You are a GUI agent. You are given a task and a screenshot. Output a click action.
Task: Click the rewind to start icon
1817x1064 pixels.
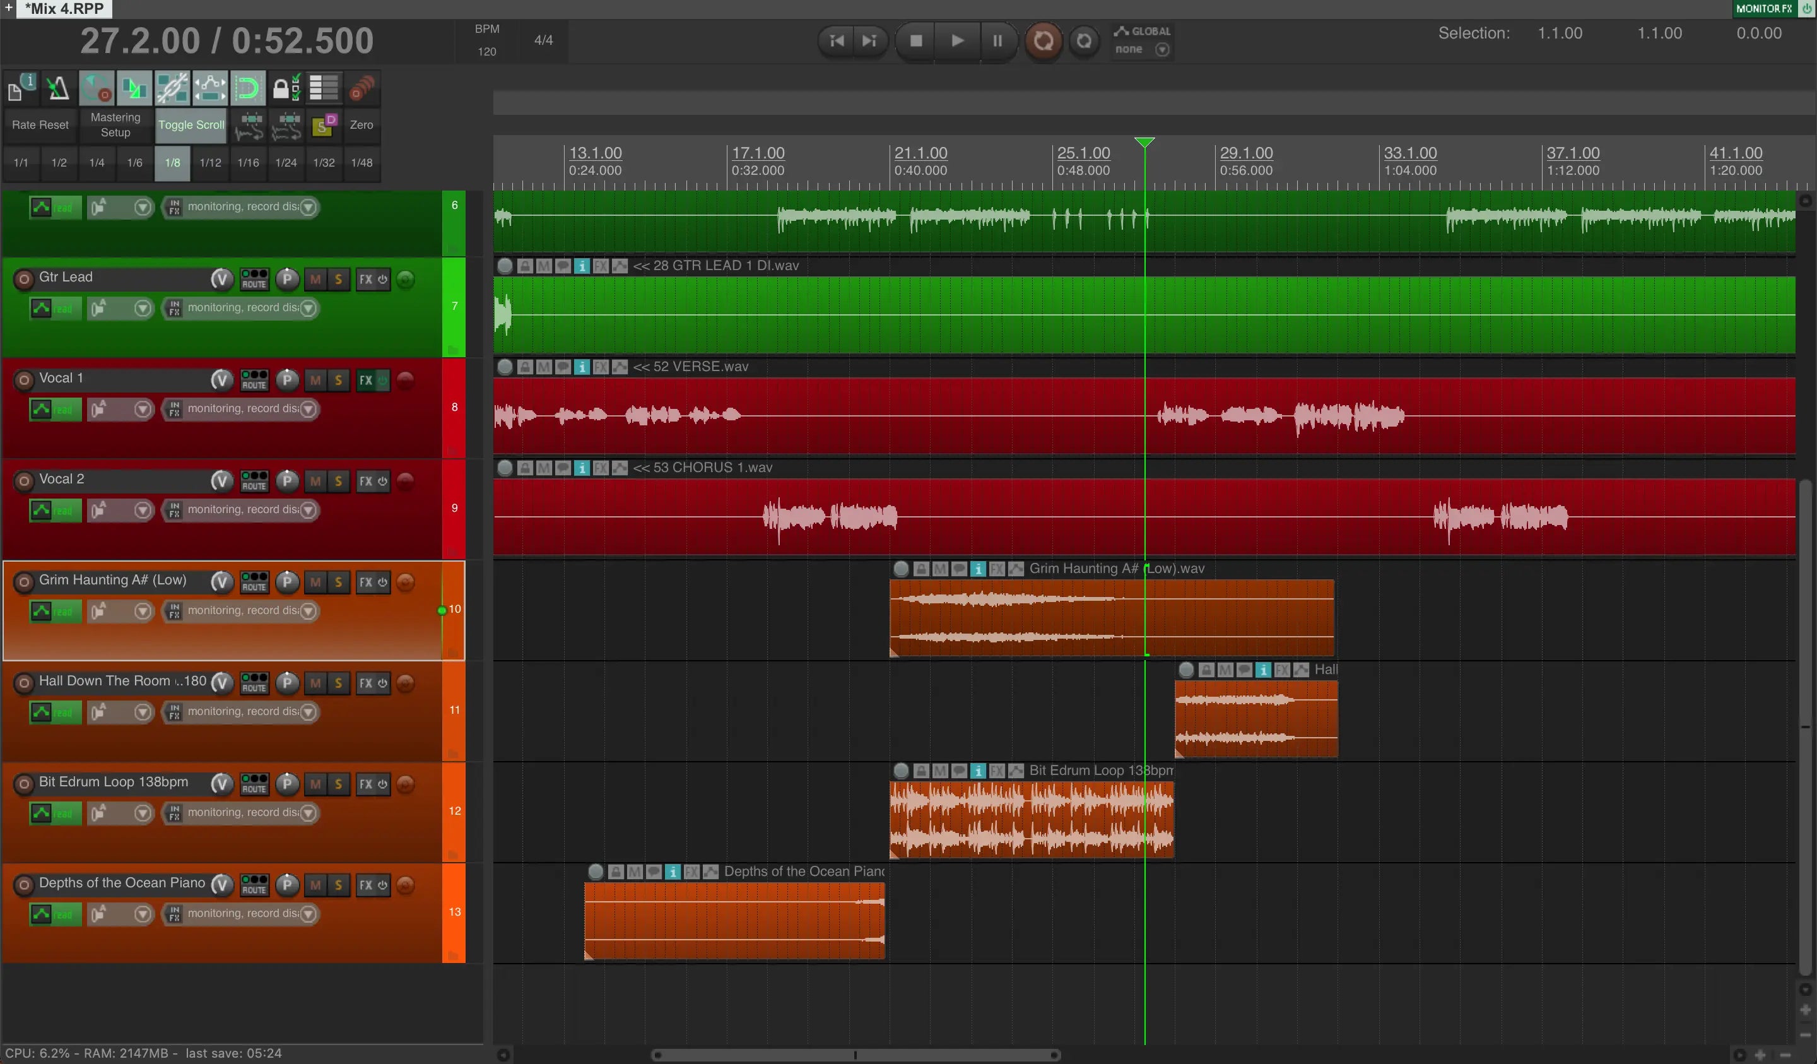[835, 40]
